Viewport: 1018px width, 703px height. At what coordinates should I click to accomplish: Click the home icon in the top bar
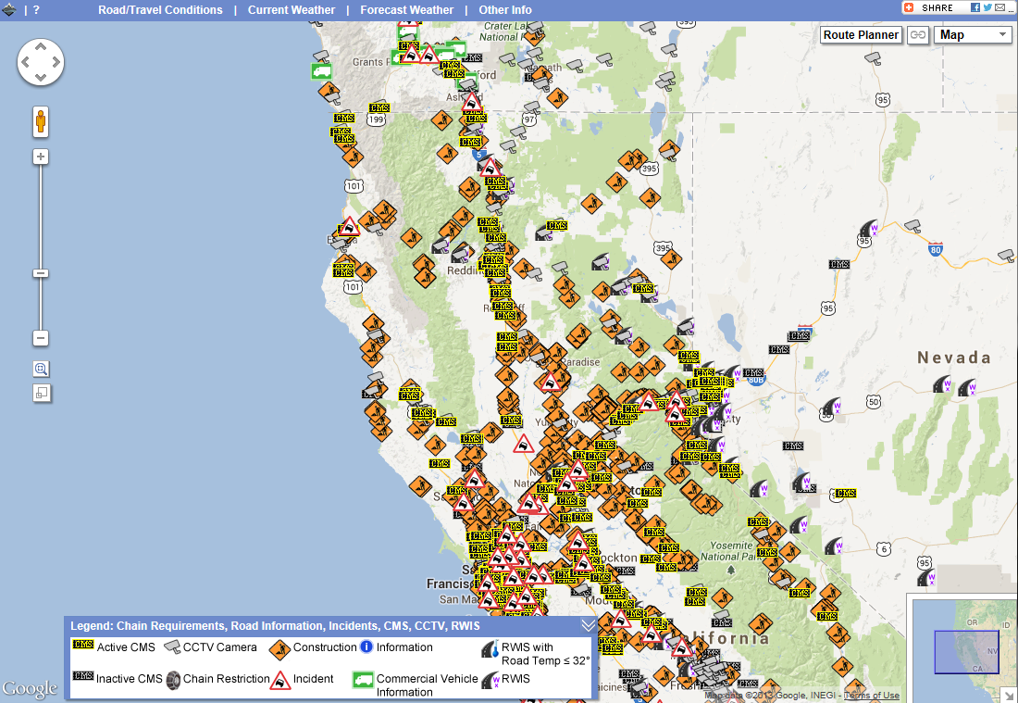10,9
